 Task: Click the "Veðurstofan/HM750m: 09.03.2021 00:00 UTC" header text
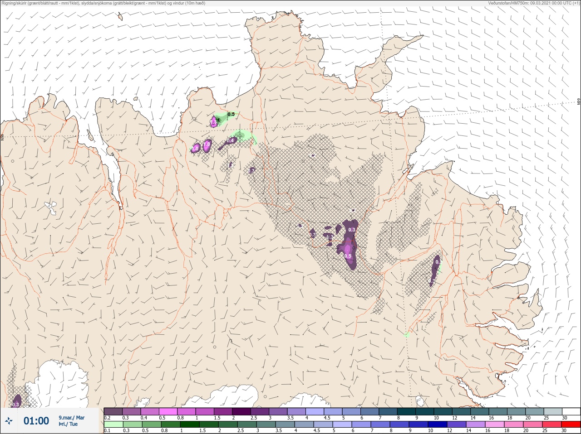(x=530, y=3)
